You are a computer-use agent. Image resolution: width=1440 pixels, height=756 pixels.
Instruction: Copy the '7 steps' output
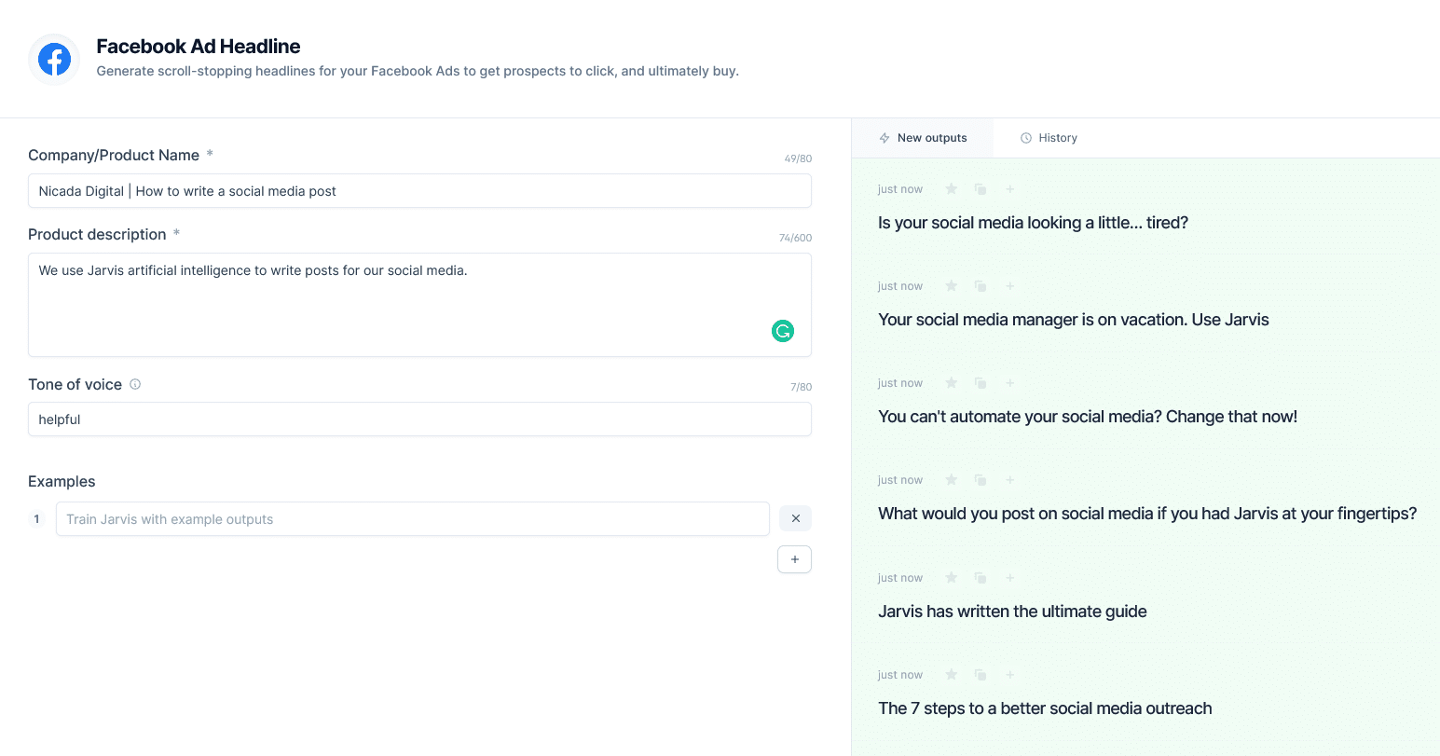point(981,675)
